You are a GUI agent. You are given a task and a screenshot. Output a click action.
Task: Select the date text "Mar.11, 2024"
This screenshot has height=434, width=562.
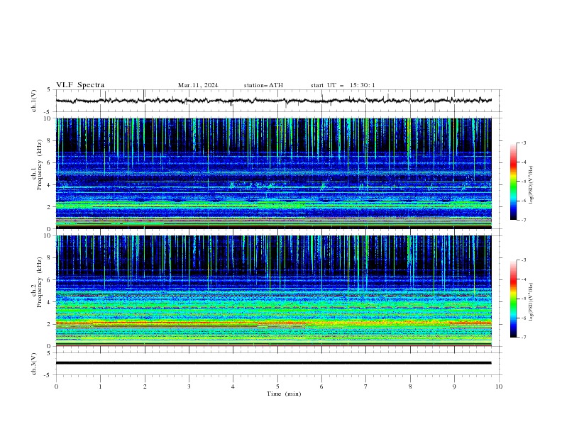(198, 85)
